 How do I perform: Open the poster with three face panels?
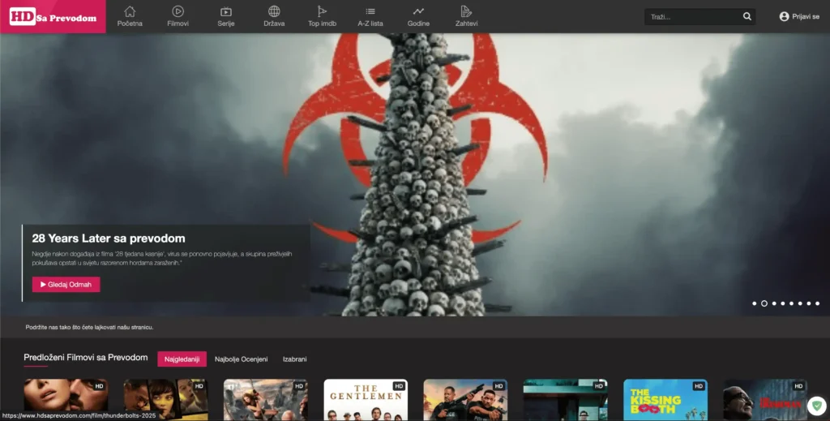pyautogui.click(x=165, y=400)
